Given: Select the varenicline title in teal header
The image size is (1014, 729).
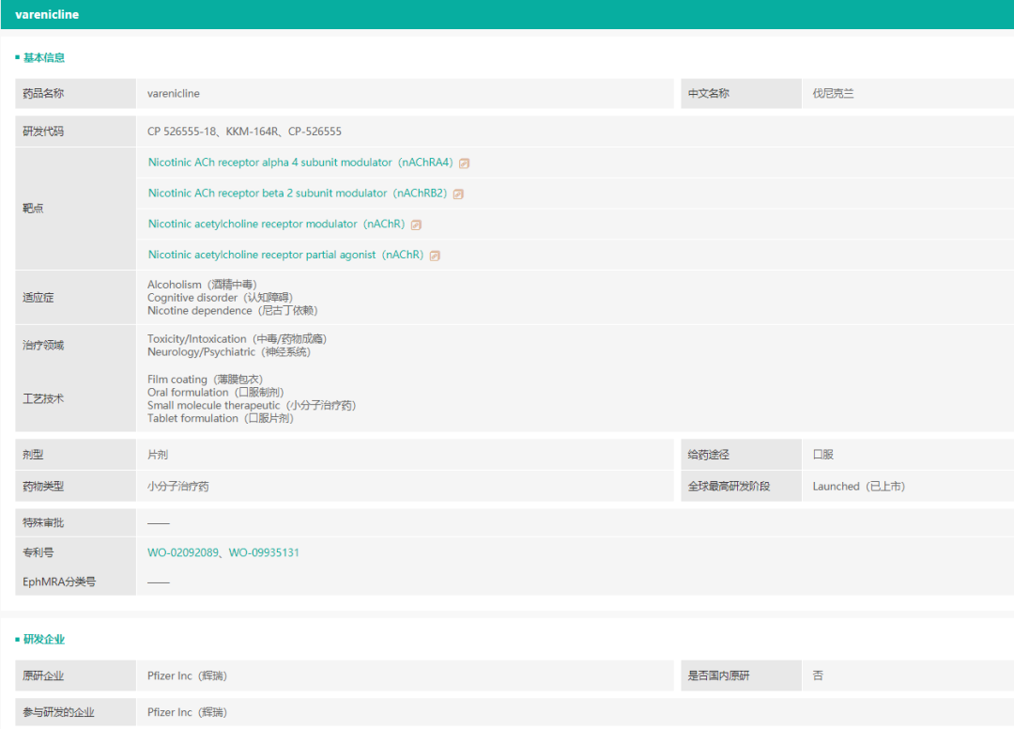Looking at the screenshot, I should pyautogui.click(x=47, y=14).
